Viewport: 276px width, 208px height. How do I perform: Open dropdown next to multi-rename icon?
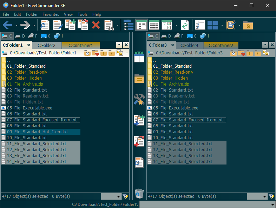(239, 26)
